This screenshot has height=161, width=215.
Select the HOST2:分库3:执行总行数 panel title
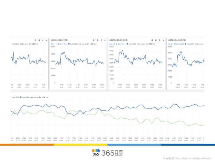(x=118, y=40)
